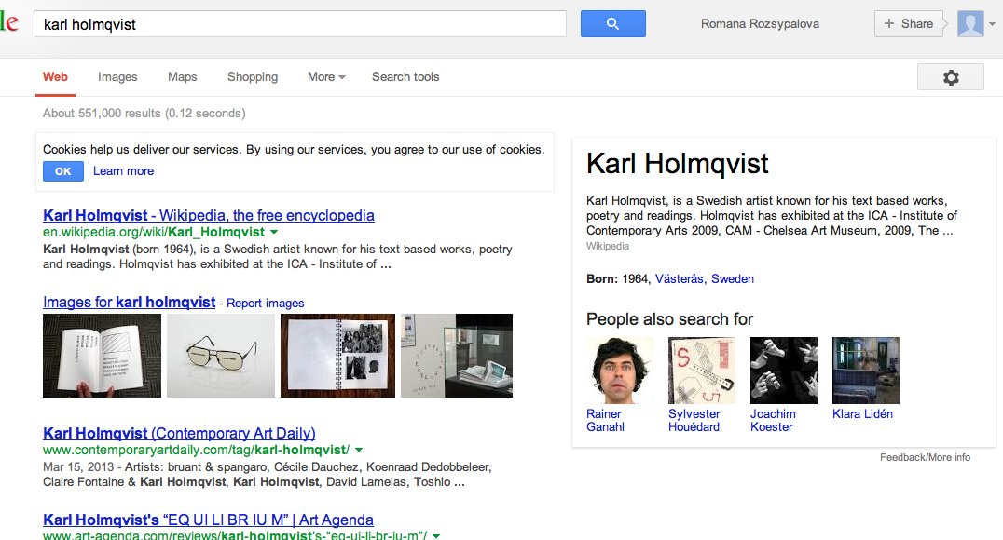Click Joachim Koester hands photo thumbnail
The height and width of the screenshot is (540, 1003).
(x=784, y=371)
